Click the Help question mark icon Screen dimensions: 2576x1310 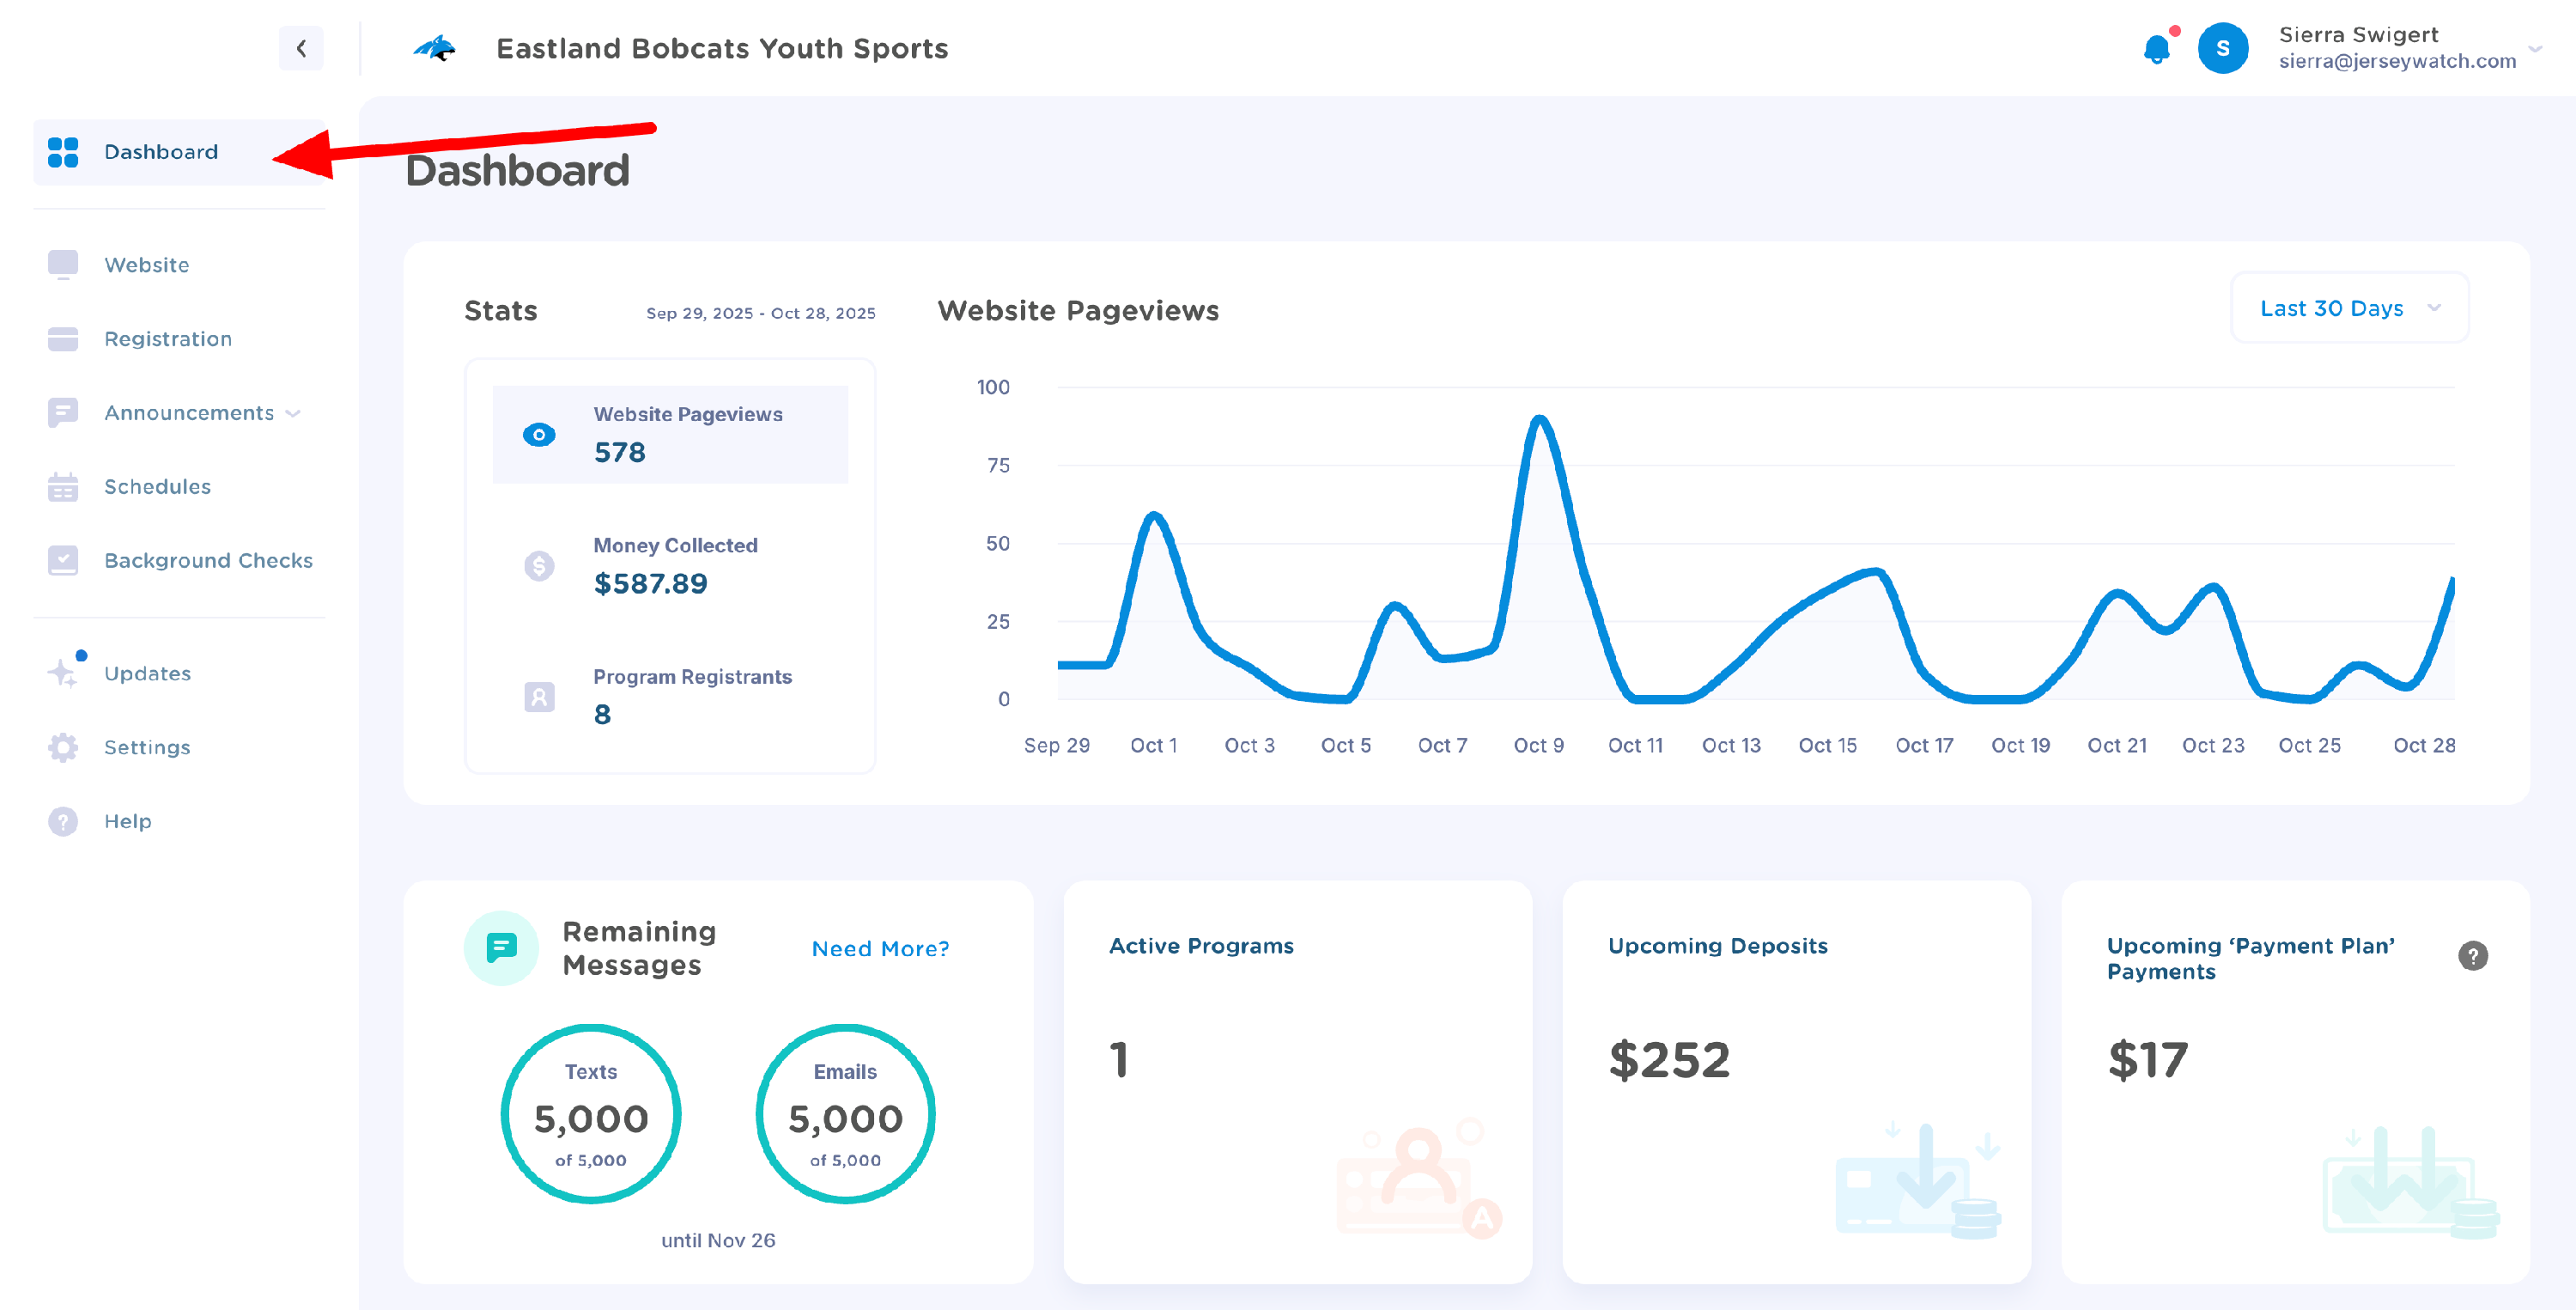tap(63, 821)
